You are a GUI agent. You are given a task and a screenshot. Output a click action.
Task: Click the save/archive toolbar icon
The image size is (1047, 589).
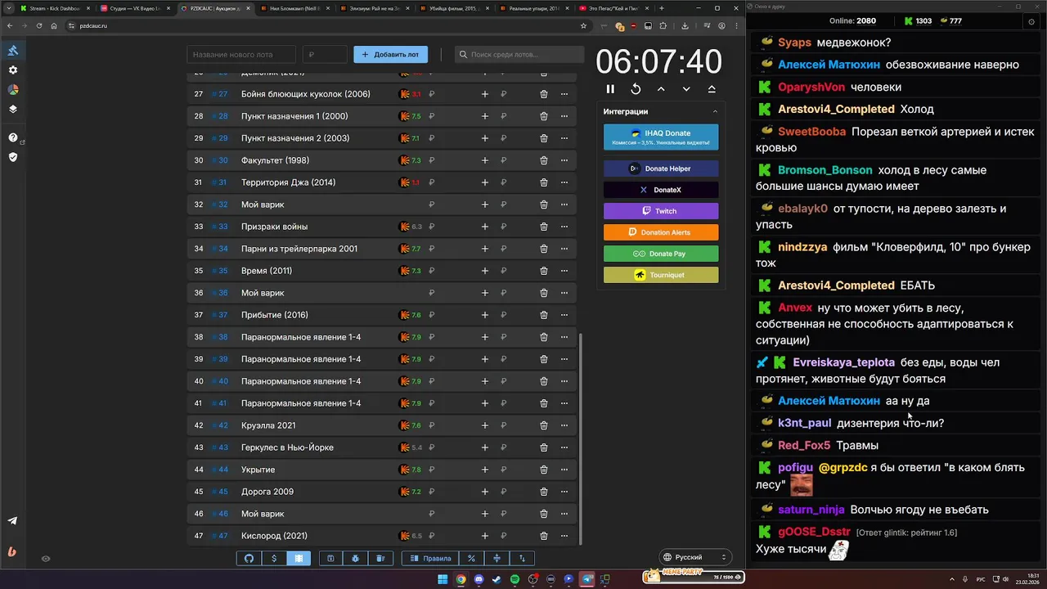pos(330,558)
